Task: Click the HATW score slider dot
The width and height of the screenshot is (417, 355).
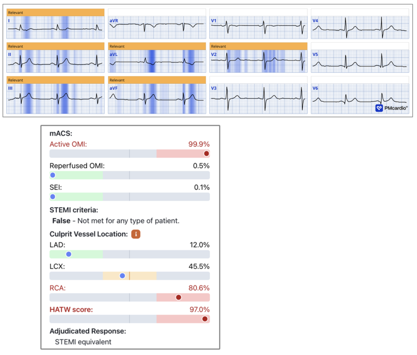Action: [205, 319]
